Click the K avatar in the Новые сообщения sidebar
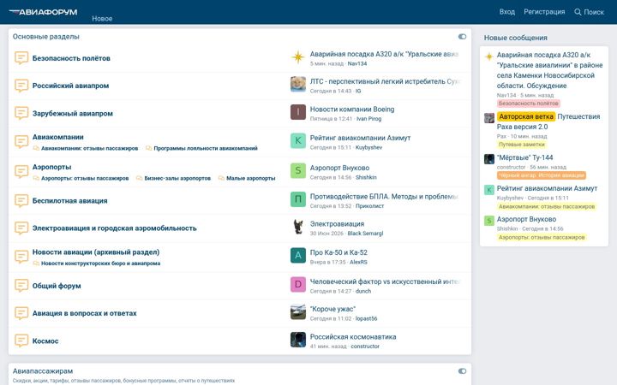Image resolution: width=617 pixels, height=385 pixels. (488, 190)
